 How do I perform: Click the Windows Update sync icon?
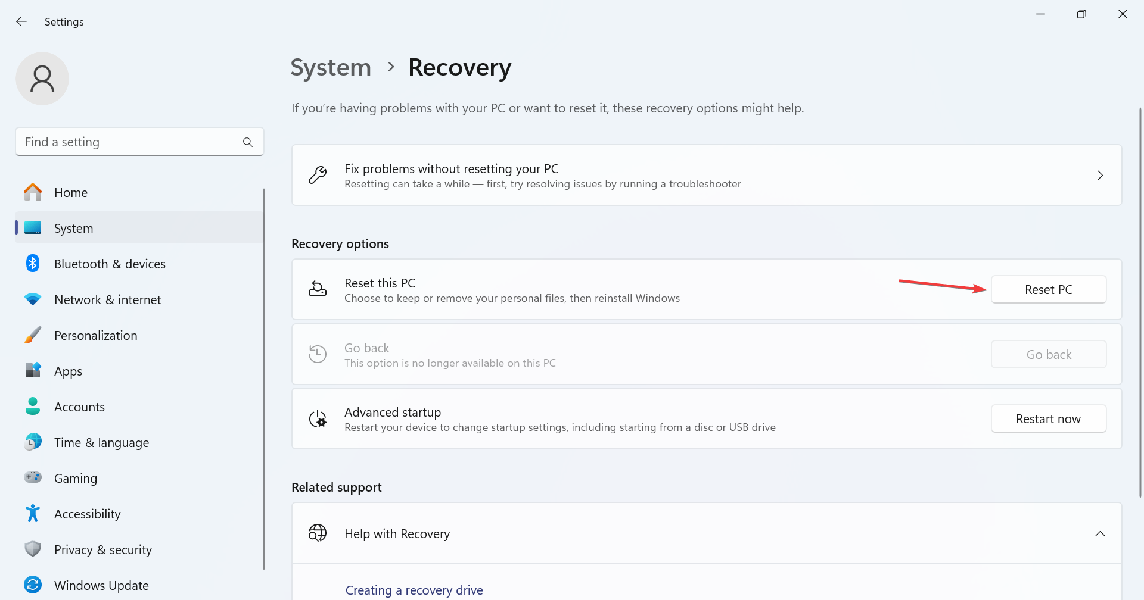[x=33, y=585]
